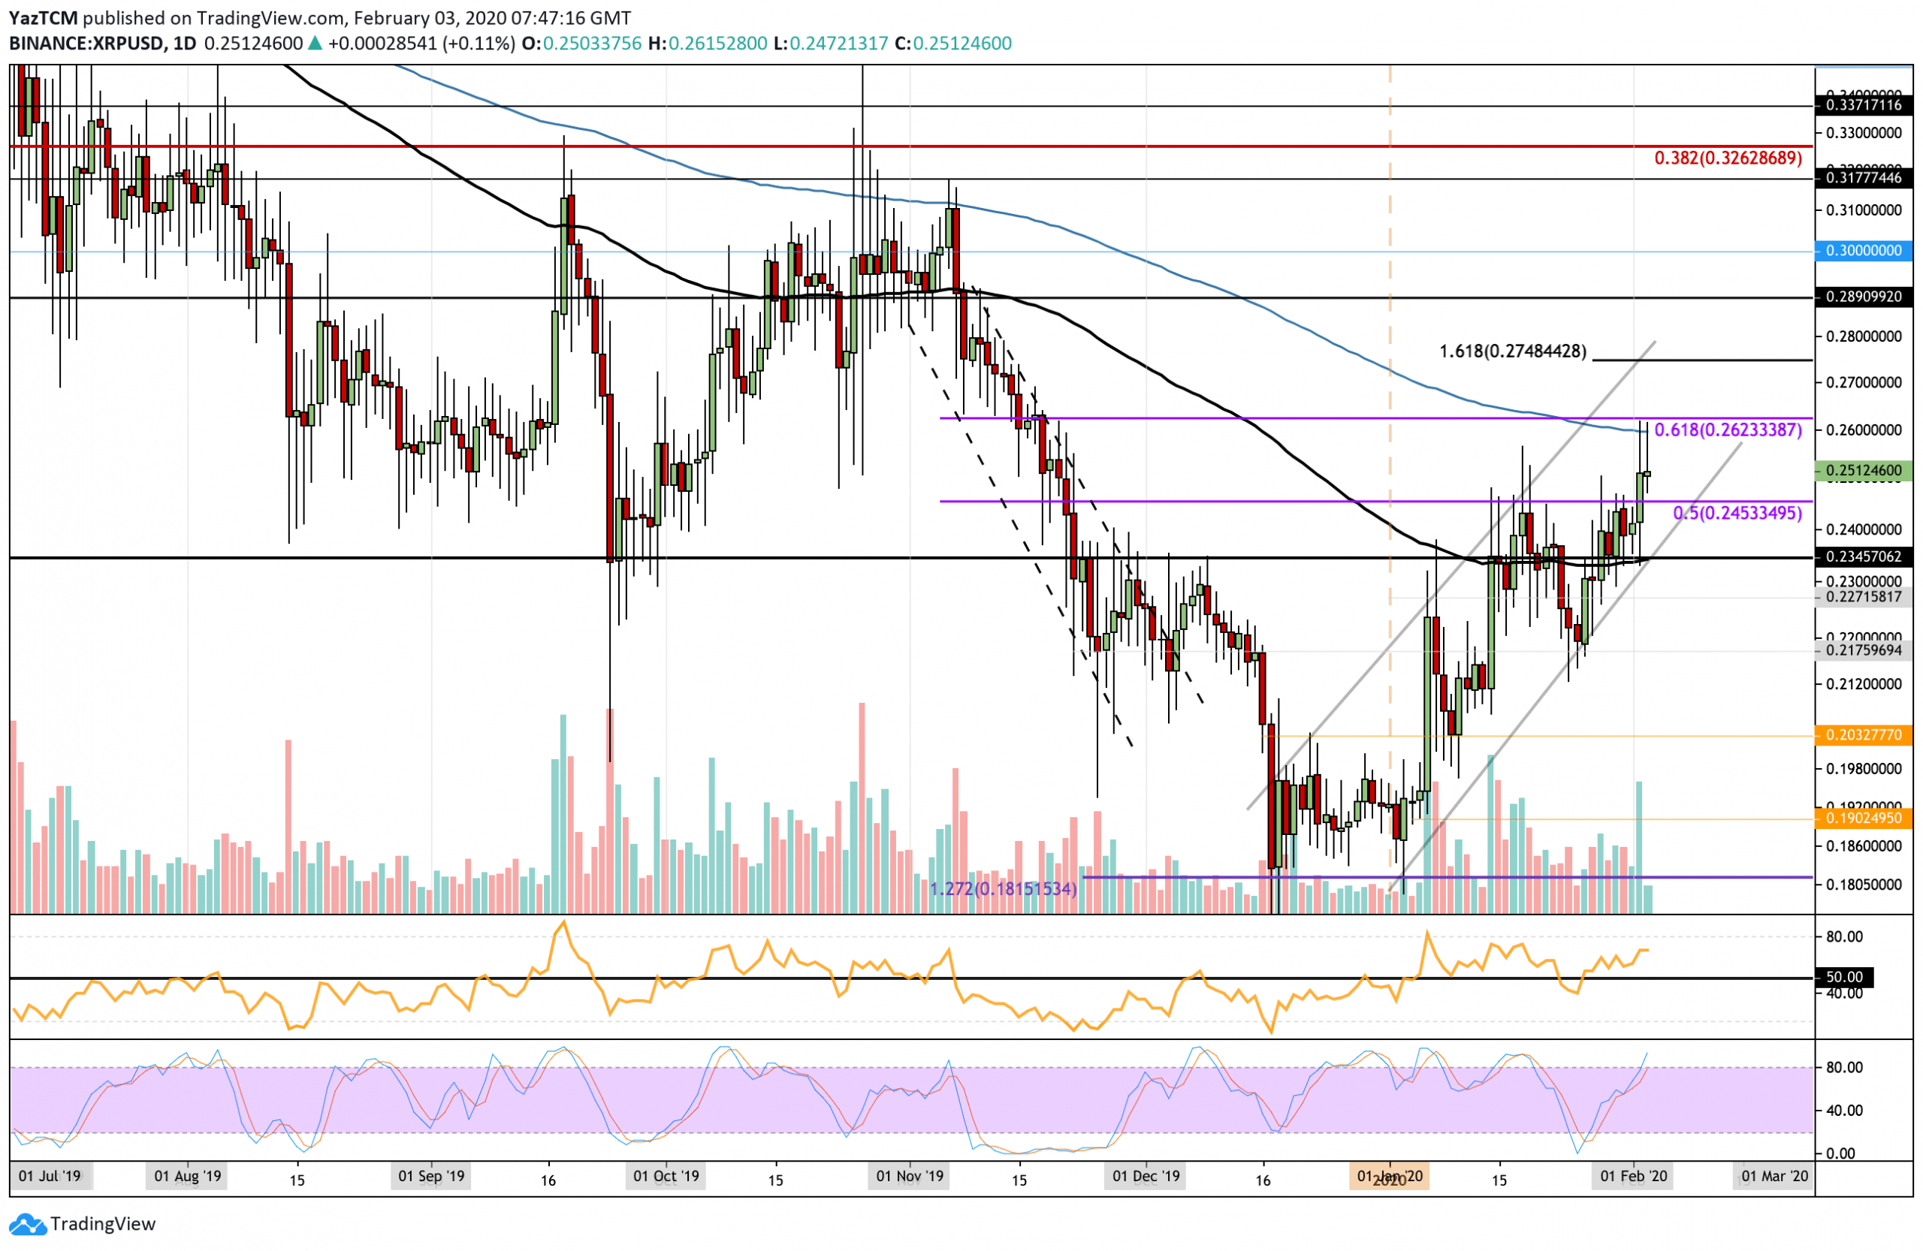Click the 0.21200000 price scale label
The height and width of the screenshot is (1251, 1923).
pos(1863,684)
